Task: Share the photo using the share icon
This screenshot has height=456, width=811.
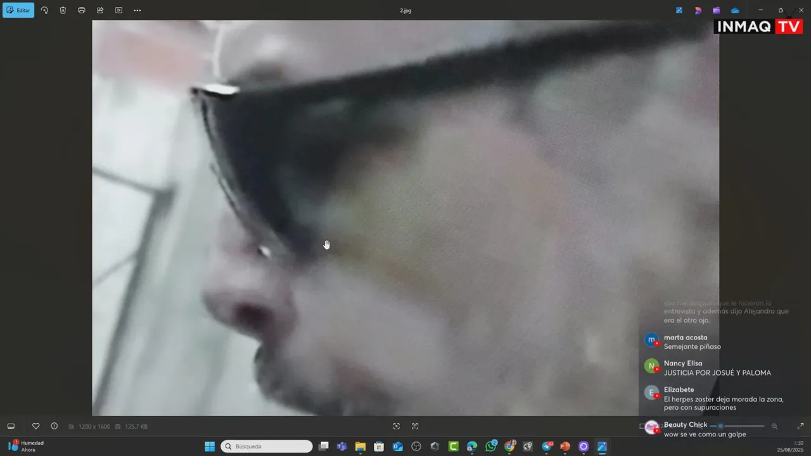Action: point(100,10)
